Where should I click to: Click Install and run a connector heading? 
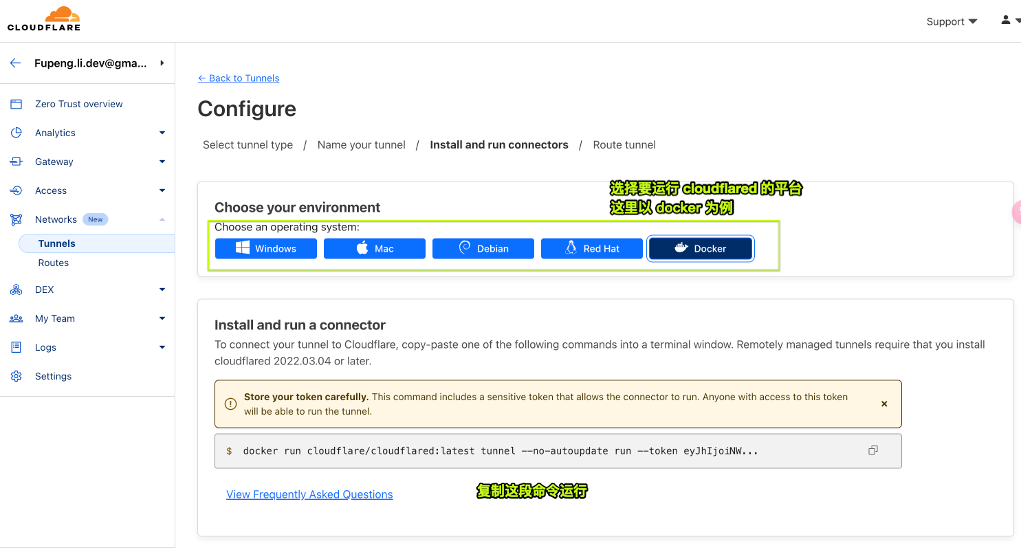coord(300,325)
